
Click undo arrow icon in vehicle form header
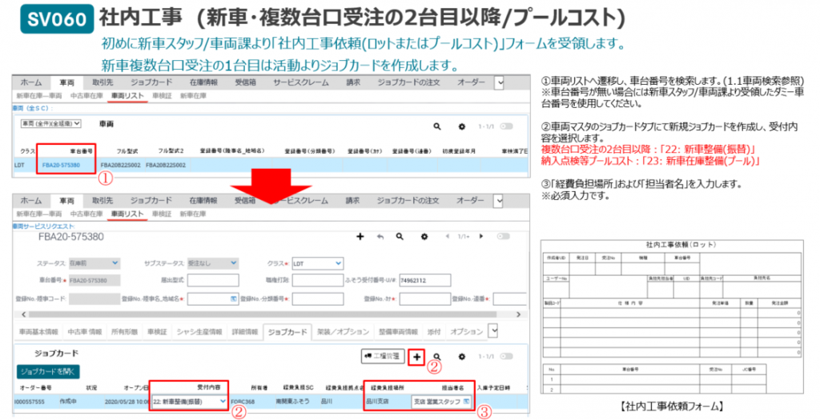pos(378,237)
